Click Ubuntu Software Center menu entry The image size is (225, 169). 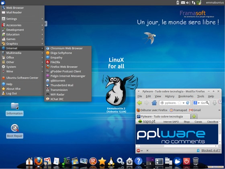coord(22,78)
